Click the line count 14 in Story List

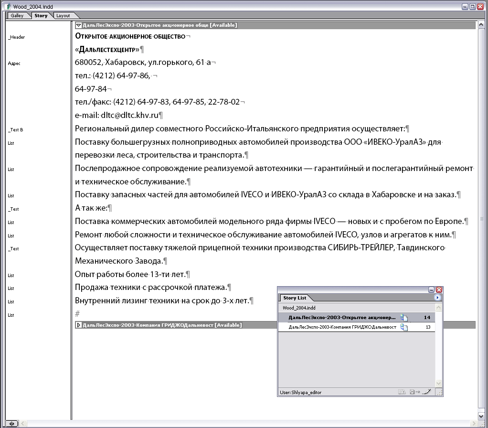coord(427,318)
